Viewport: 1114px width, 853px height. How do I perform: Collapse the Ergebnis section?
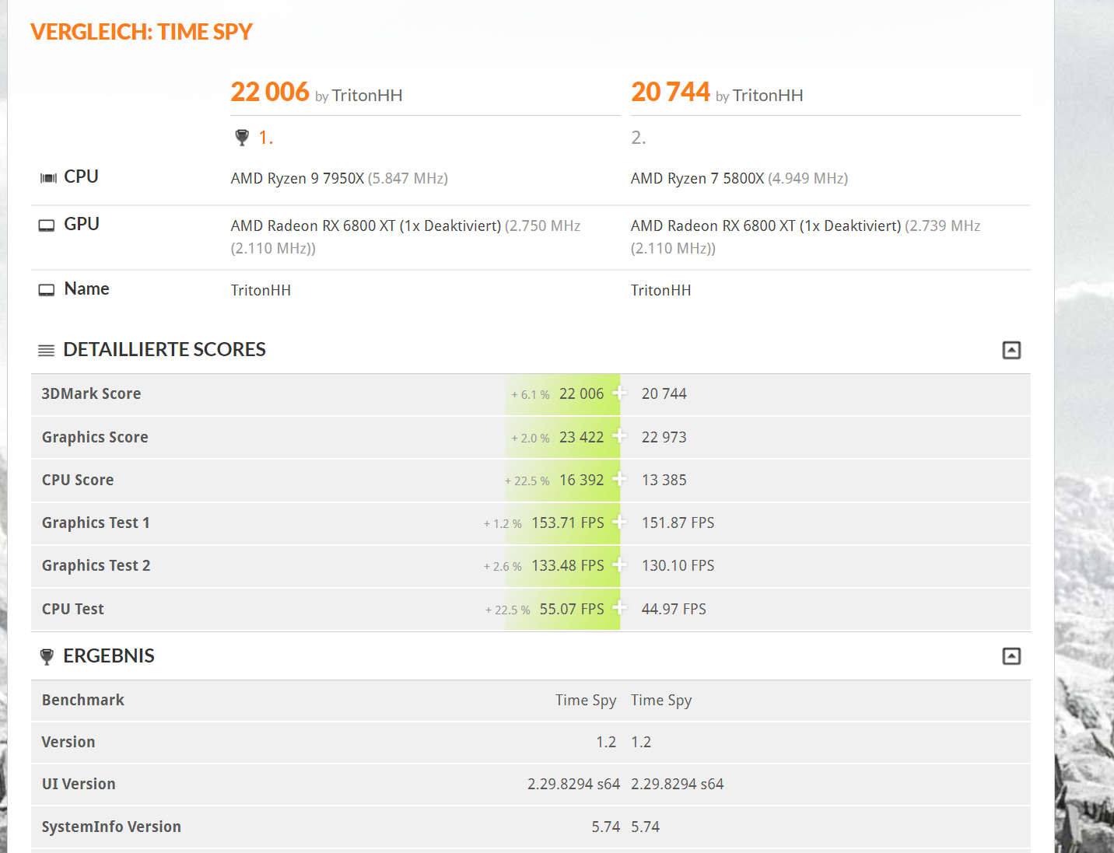pos(1011,656)
